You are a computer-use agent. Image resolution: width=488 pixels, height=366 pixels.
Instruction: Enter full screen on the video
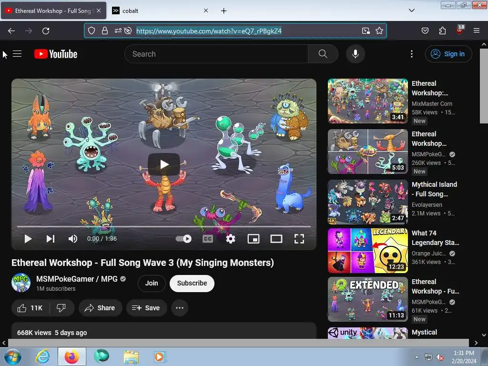(x=299, y=239)
